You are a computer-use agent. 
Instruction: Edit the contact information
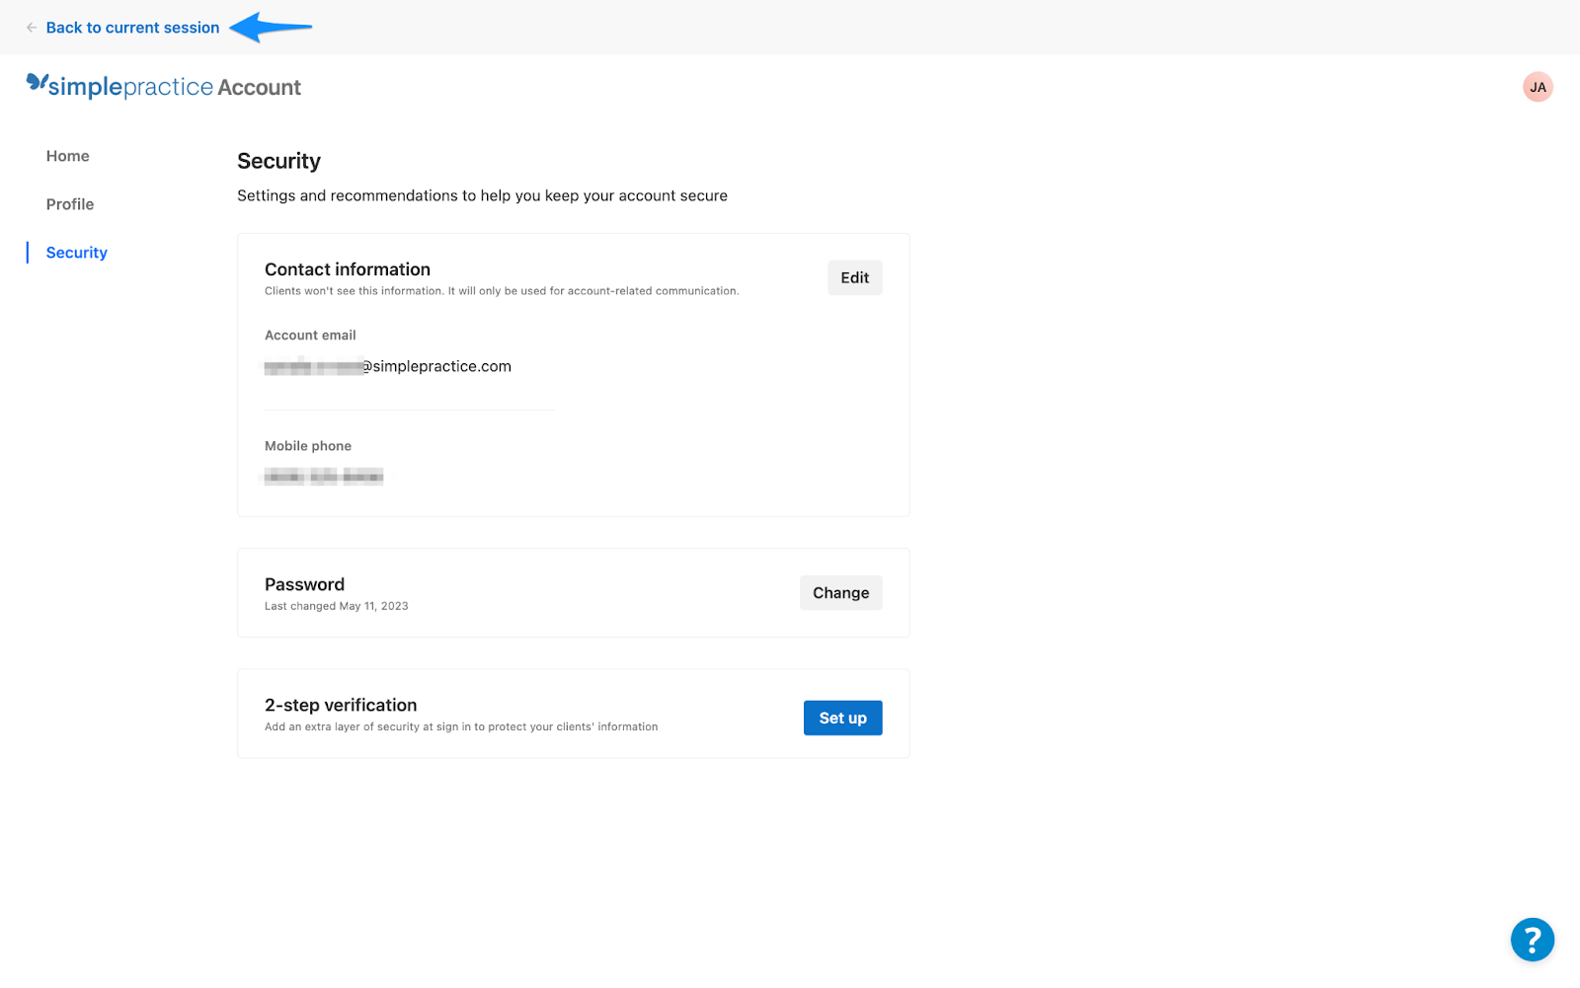(855, 278)
